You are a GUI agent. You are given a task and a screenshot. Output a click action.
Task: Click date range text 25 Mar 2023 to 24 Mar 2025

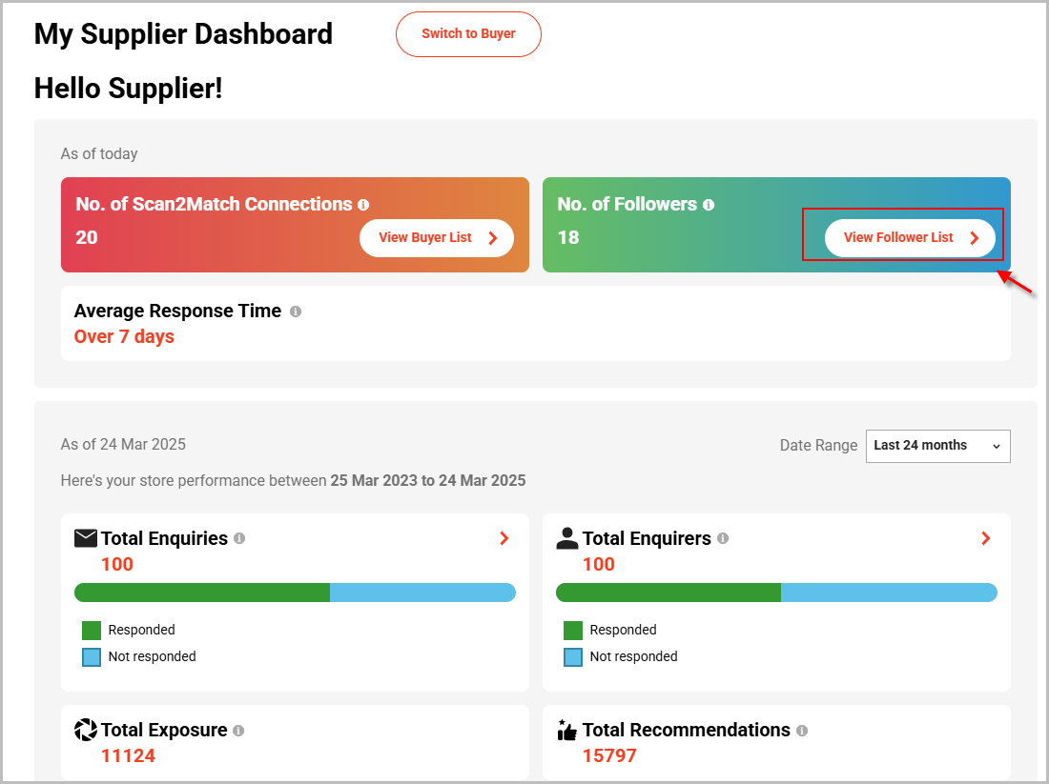pyautogui.click(x=428, y=480)
